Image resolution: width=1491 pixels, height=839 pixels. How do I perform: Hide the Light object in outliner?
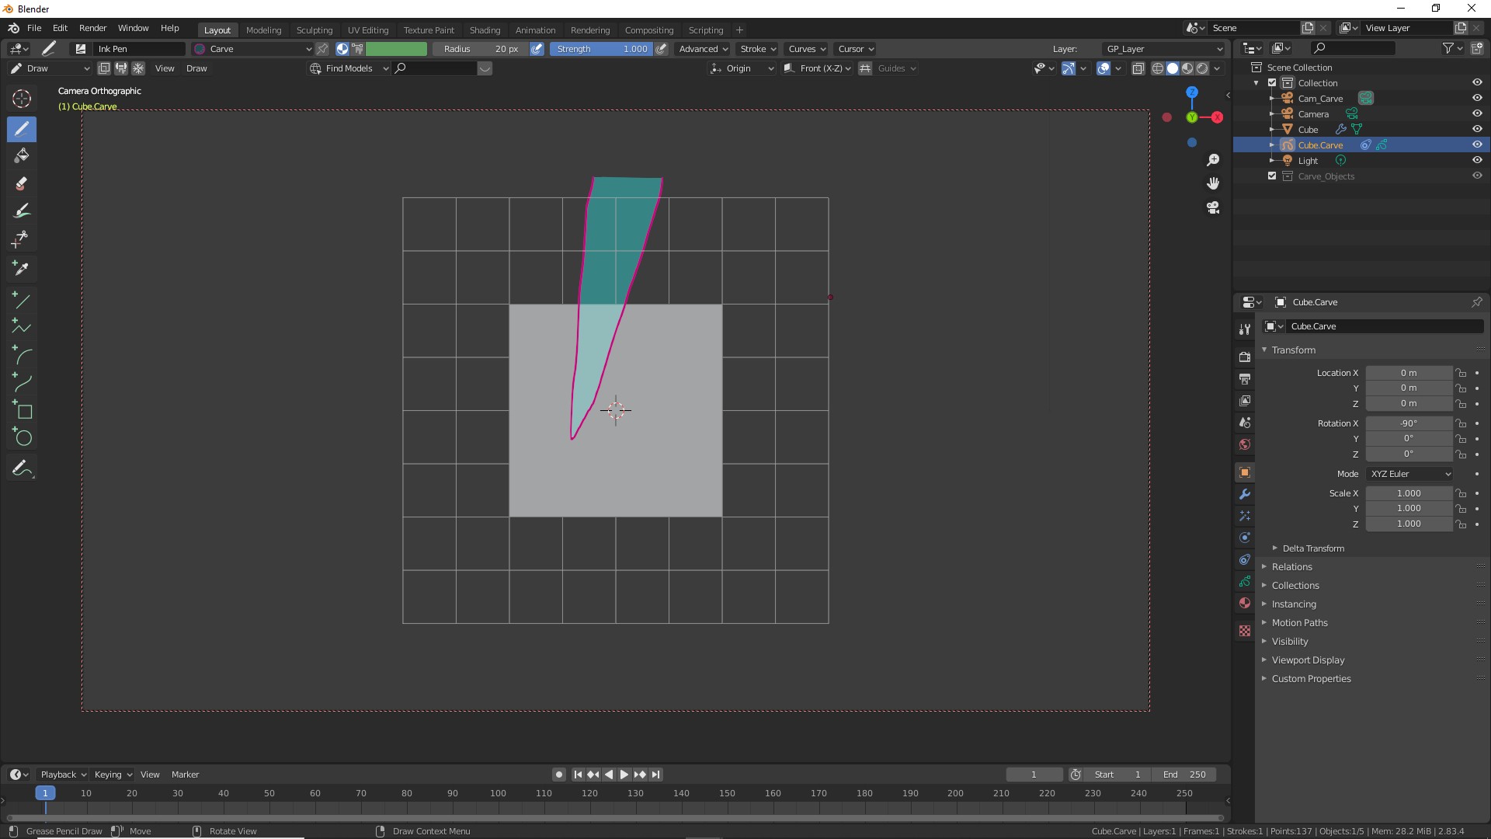click(x=1477, y=160)
